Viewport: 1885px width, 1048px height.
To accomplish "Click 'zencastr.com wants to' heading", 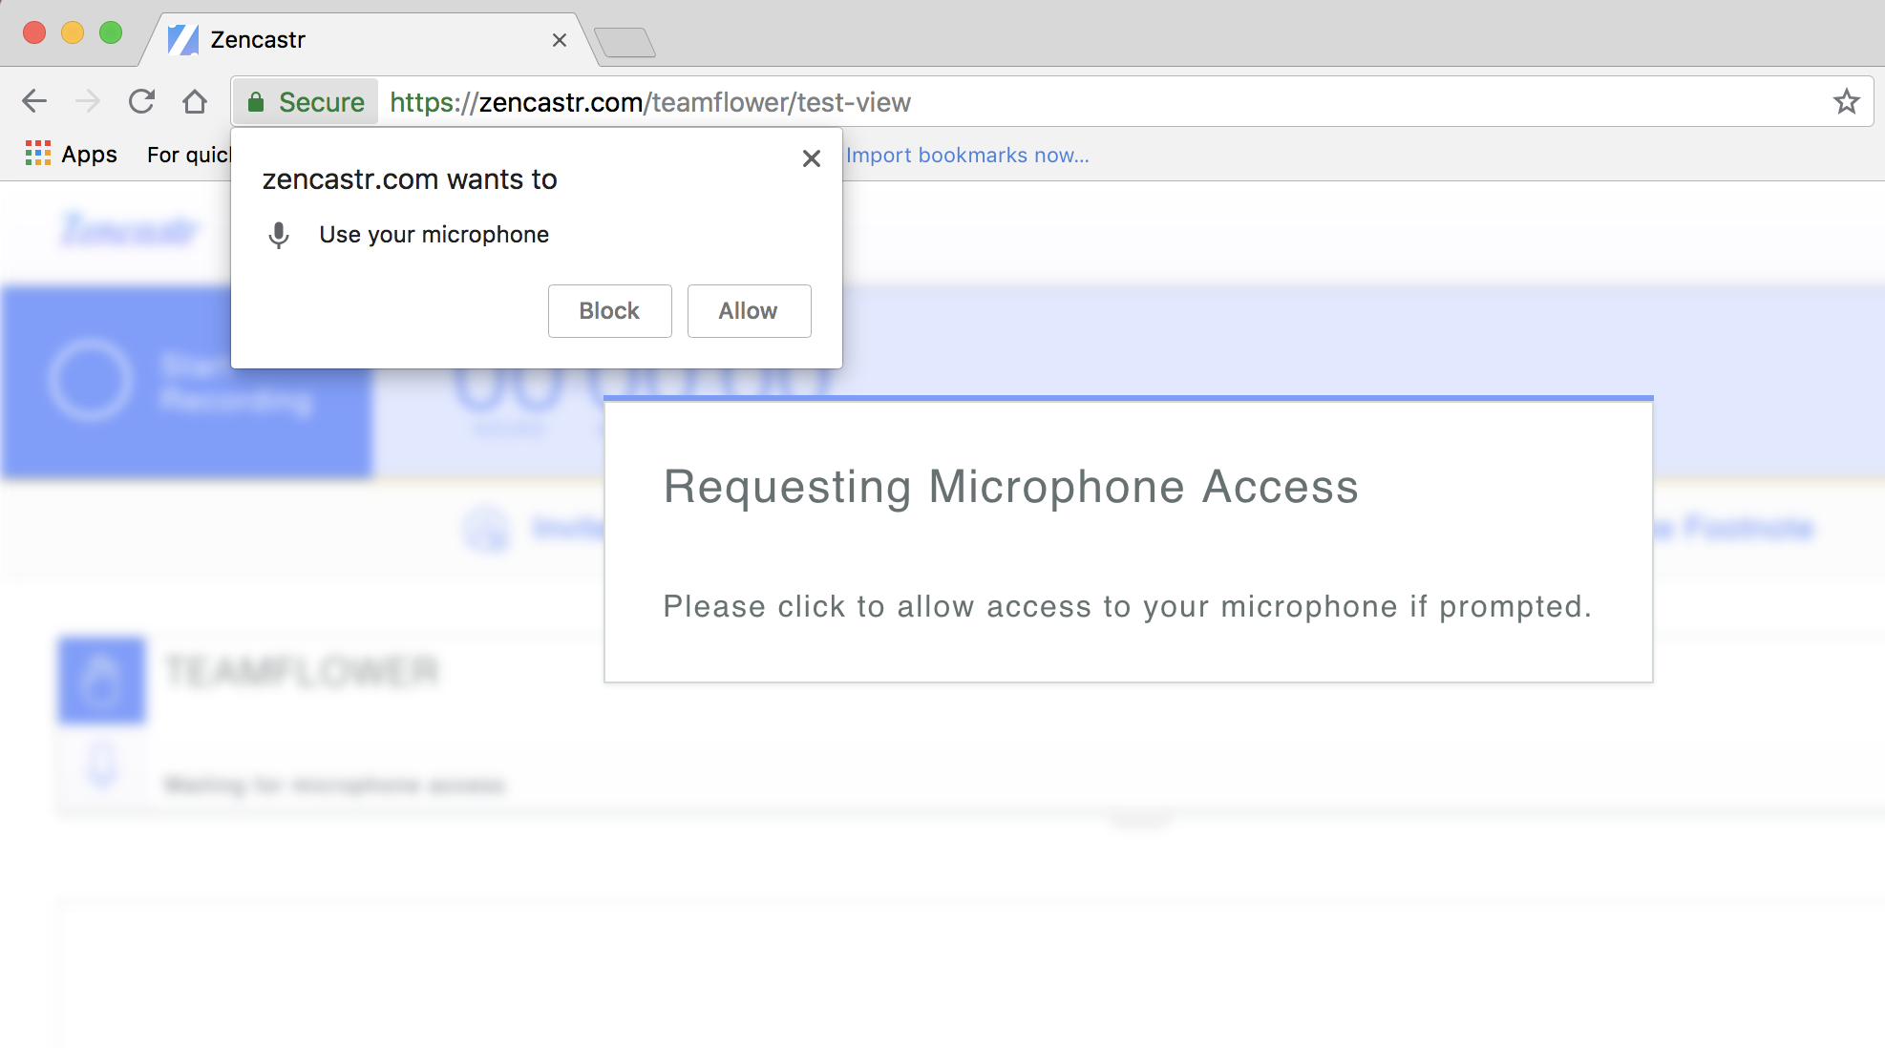I will tap(410, 179).
